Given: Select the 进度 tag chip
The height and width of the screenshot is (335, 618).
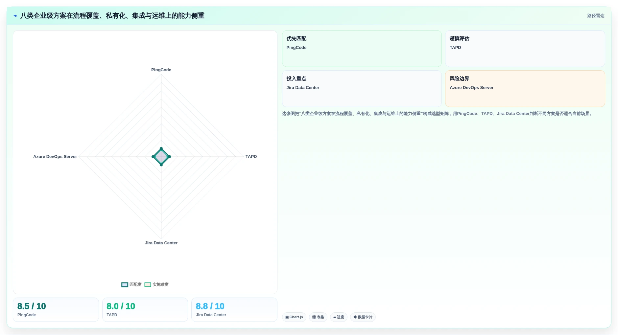Looking at the screenshot, I should pos(339,317).
